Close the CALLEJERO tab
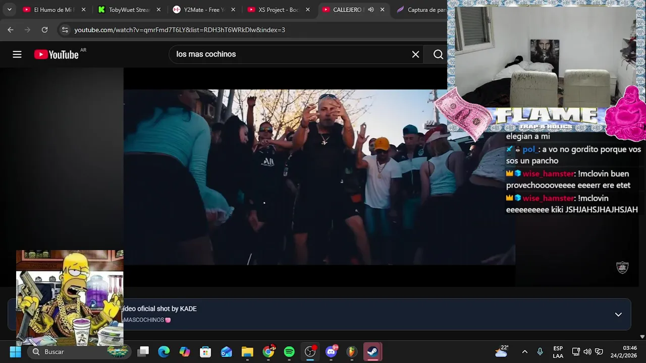This screenshot has height=363, width=646. coord(383,10)
